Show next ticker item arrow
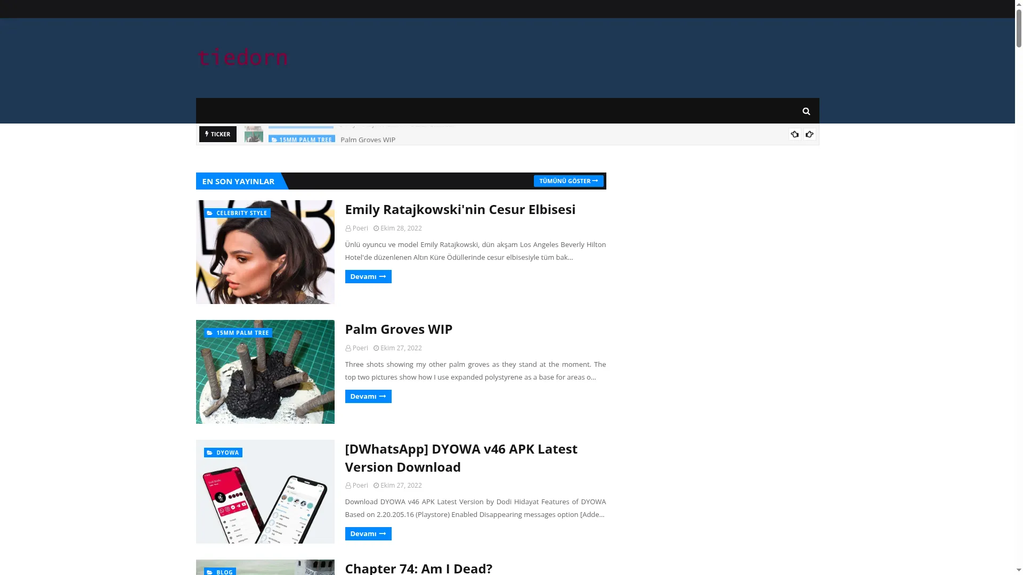 (809, 134)
